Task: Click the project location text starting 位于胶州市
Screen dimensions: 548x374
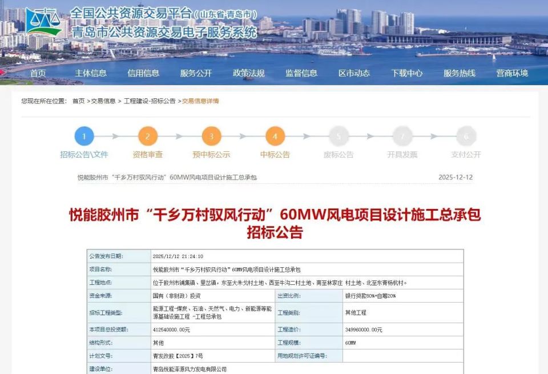Action: (280, 283)
